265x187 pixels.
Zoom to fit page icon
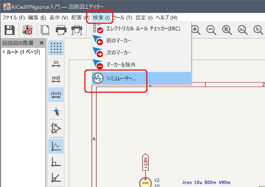tap(227, 30)
